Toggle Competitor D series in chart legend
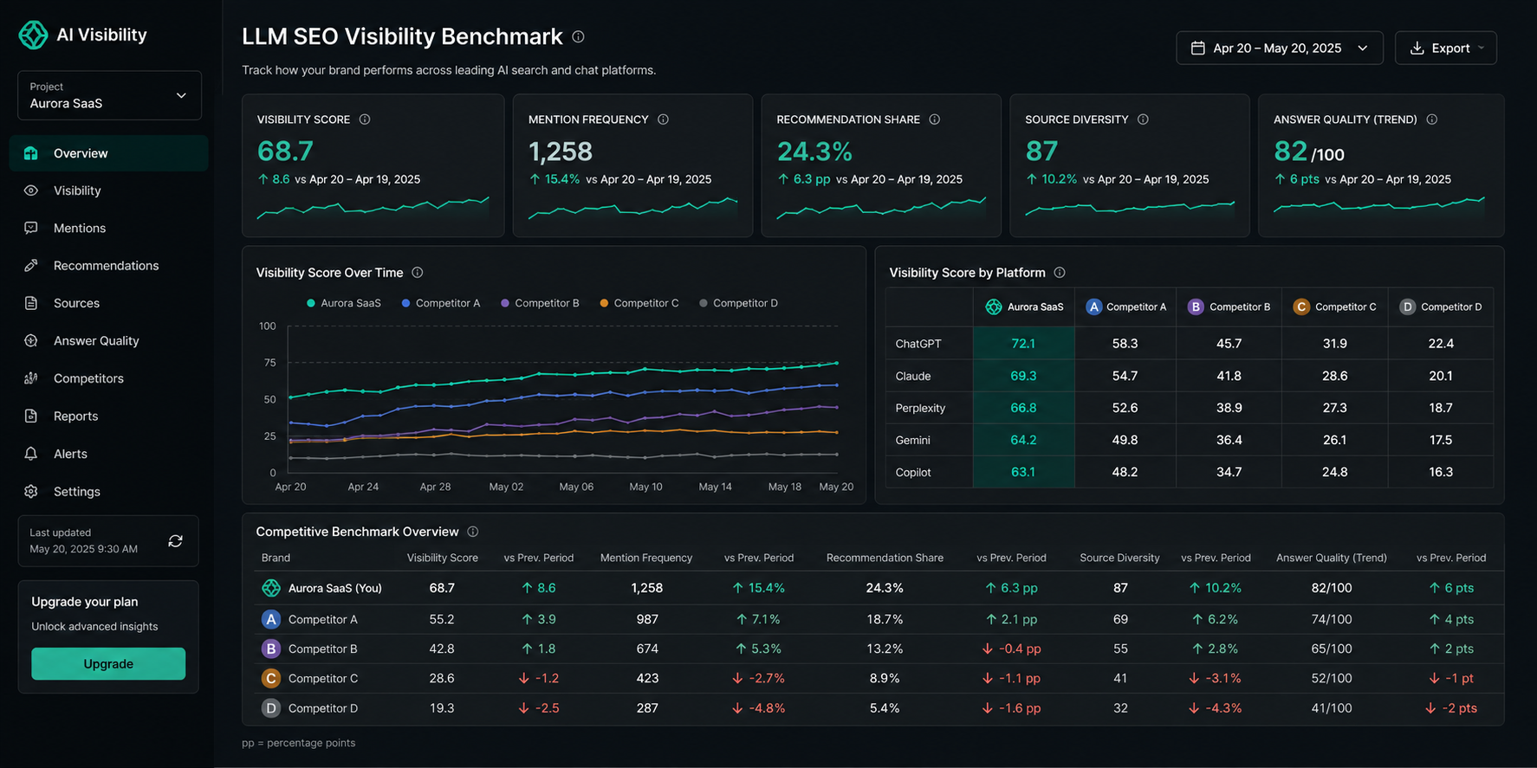The image size is (1537, 768). [739, 303]
